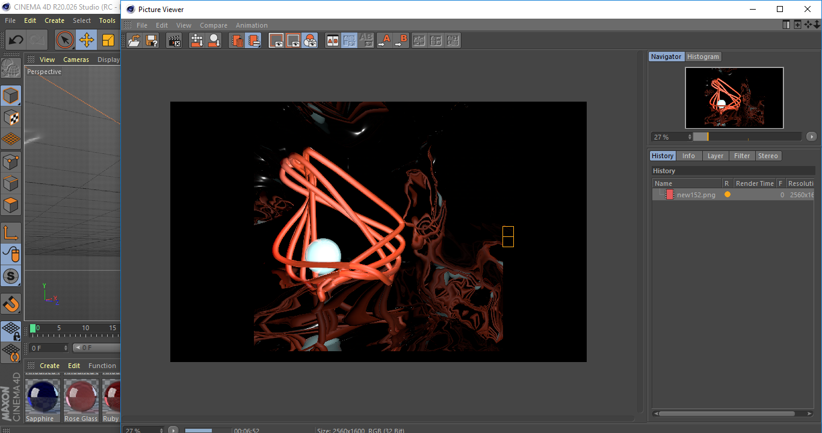
Task: Enable AB comparison mode icon
Action: coord(332,40)
